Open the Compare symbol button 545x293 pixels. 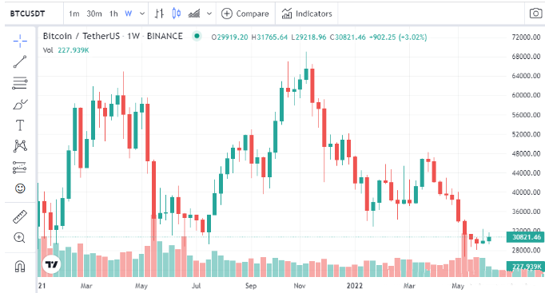tap(245, 14)
